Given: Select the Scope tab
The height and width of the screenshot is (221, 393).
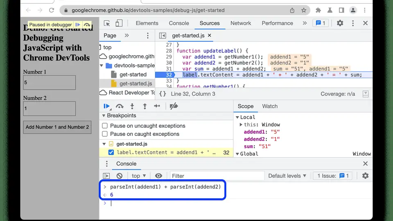Looking at the screenshot, I should pyautogui.click(x=245, y=106).
